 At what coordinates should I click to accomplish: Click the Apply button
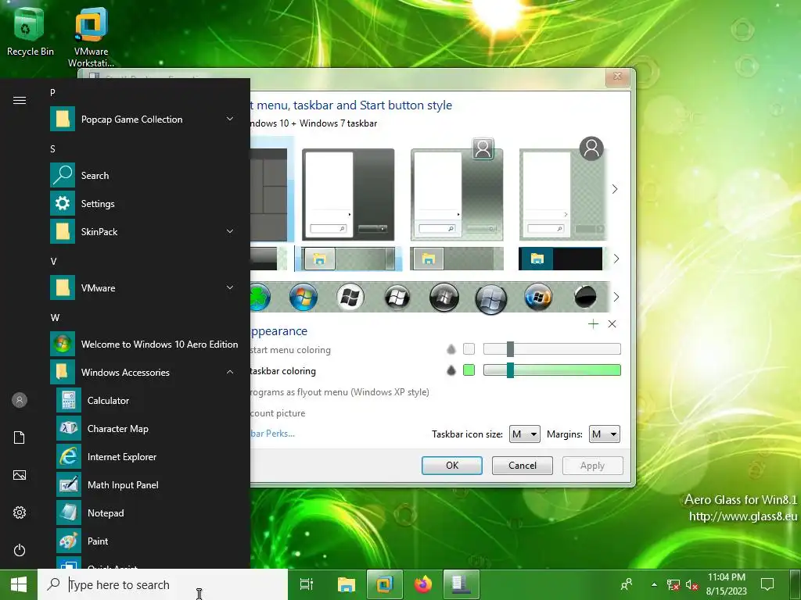(593, 466)
